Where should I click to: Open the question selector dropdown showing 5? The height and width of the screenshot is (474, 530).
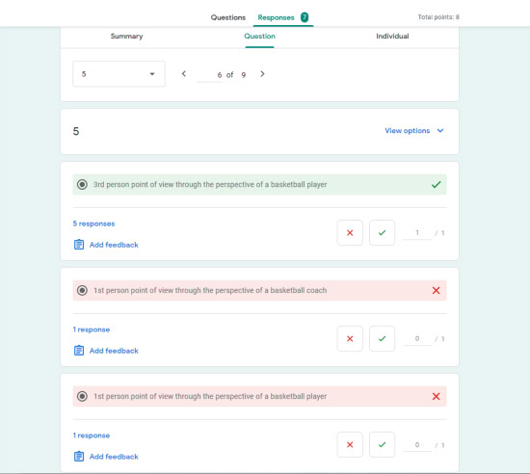tap(119, 73)
